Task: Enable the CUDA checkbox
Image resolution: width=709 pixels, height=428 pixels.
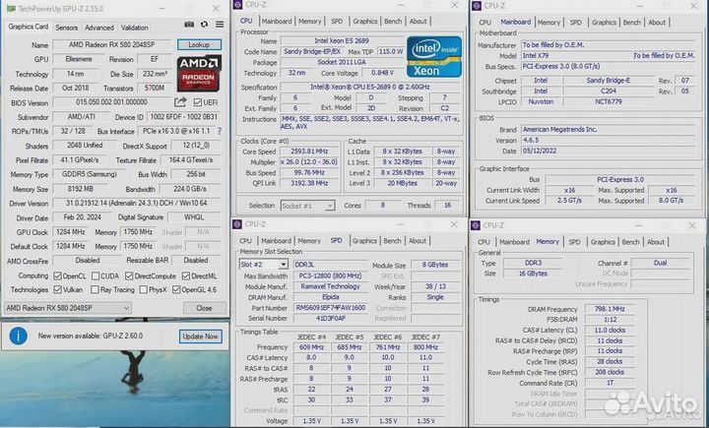Action: pyautogui.click(x=97, y=275)
